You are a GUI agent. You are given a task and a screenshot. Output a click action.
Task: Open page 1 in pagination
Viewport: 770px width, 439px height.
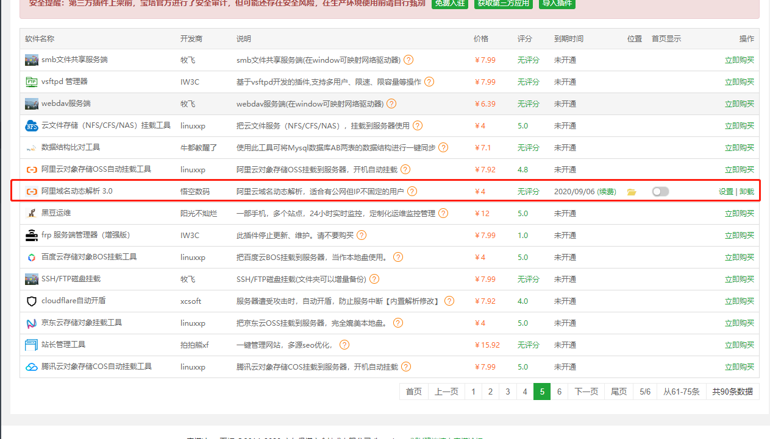click(473, 392)
